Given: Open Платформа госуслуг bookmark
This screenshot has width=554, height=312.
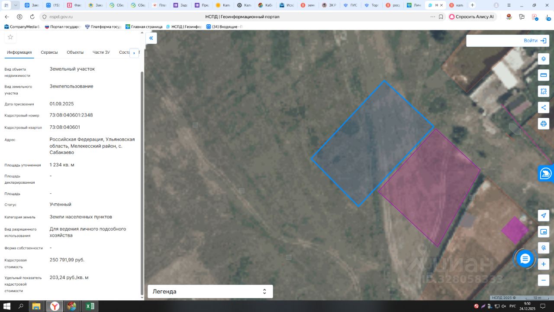Looking at the screenshot, I should [x=103, y=26].
